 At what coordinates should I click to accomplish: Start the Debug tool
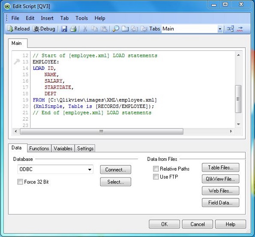click(x=44, y=29)
